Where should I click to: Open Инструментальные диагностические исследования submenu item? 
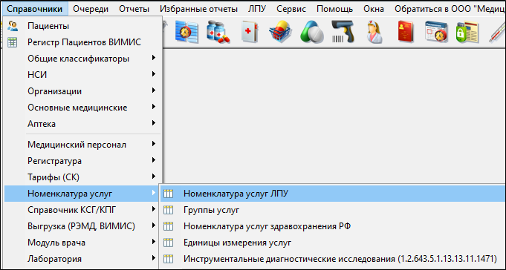(x=333, y=259)
